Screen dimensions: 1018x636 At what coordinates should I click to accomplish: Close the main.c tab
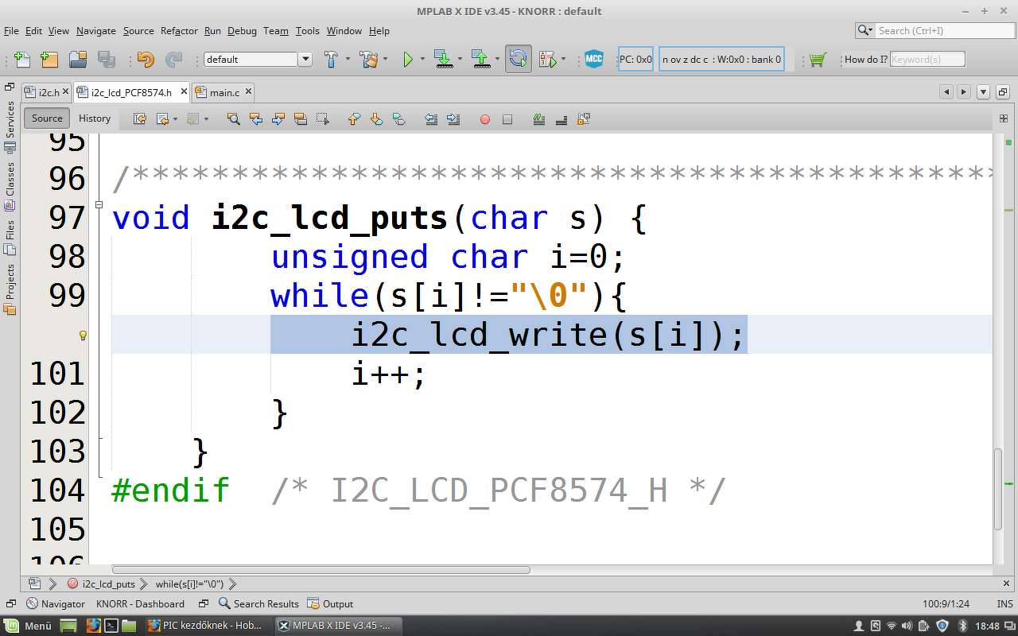coord(248,92)
